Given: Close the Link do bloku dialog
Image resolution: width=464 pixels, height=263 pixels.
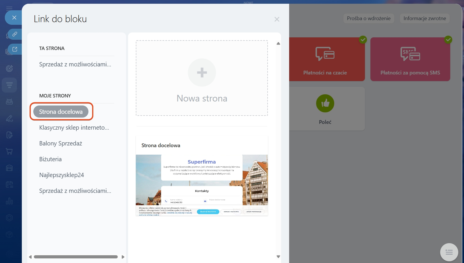Looking at the screenshot, I should (x=277, y=19).
